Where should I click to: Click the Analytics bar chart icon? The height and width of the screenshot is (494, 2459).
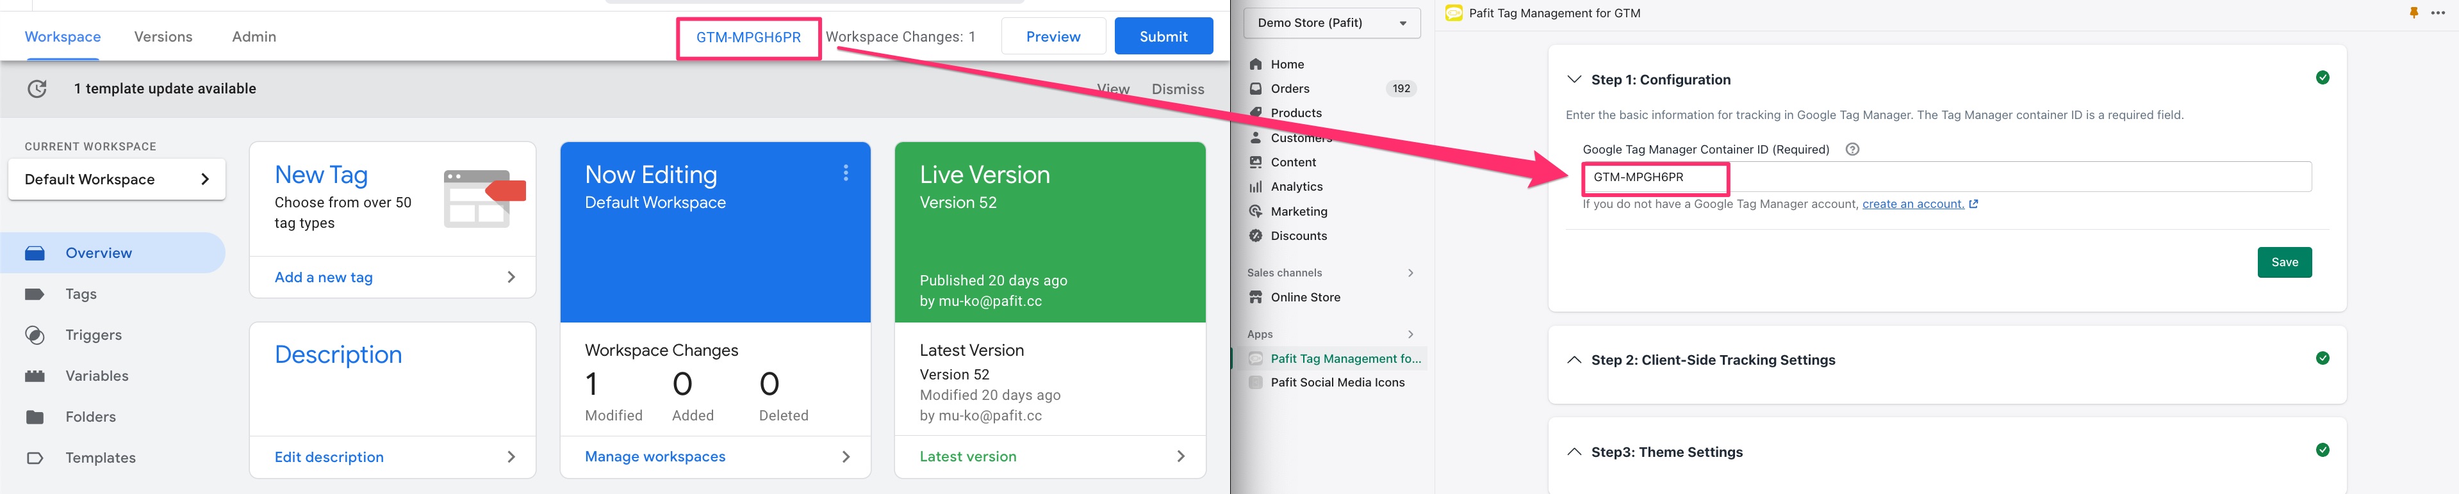1256,187
